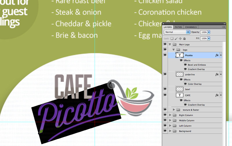Collapse Picotto layer effects arrow
This screenshot has width=232, height=146.
click(221, 55)
